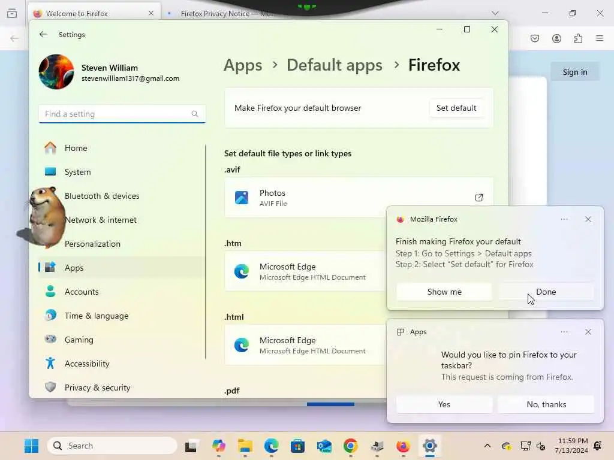Screen dimensions: 614x460
Task: Show hidden system tray icons
Action: coord(487,446)
